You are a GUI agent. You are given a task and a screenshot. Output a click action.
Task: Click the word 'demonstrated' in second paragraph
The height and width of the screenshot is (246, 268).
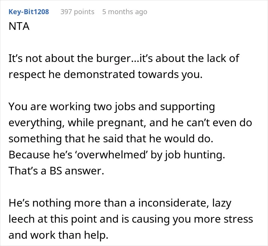[x=99, y=75]
